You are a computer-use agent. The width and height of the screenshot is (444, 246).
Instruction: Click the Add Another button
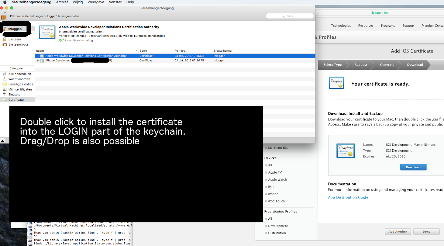[x=398, y=232]
